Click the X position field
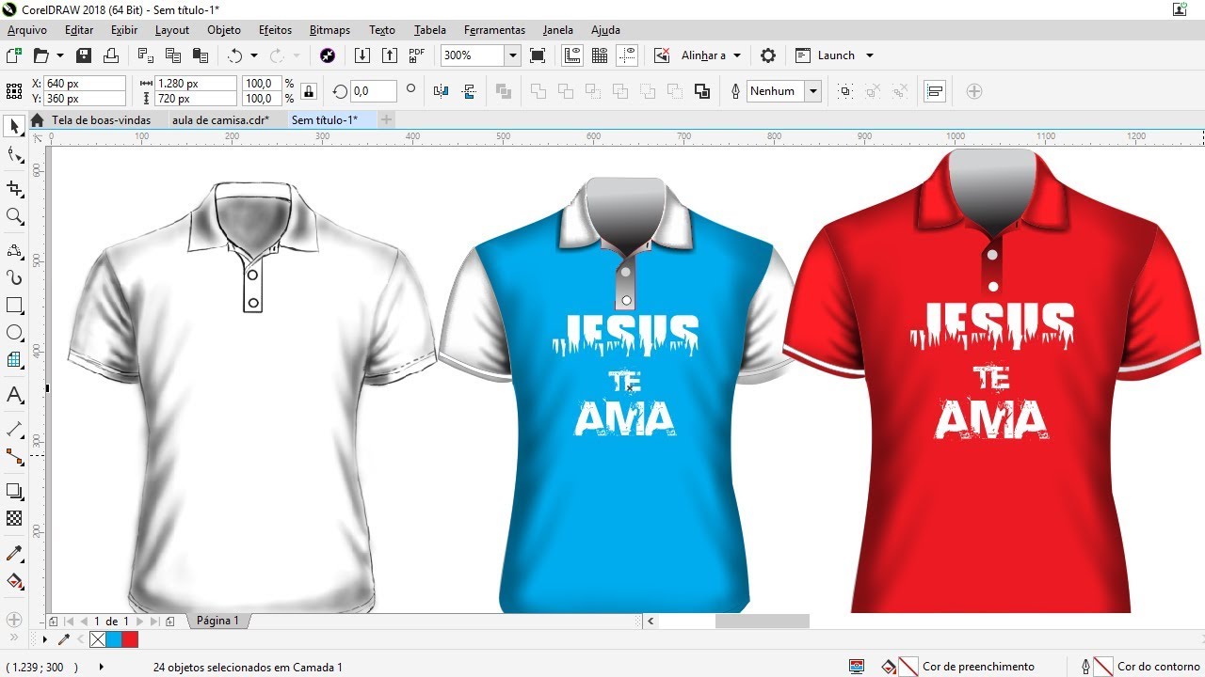1205x677 pixels. tap(85, 84)
